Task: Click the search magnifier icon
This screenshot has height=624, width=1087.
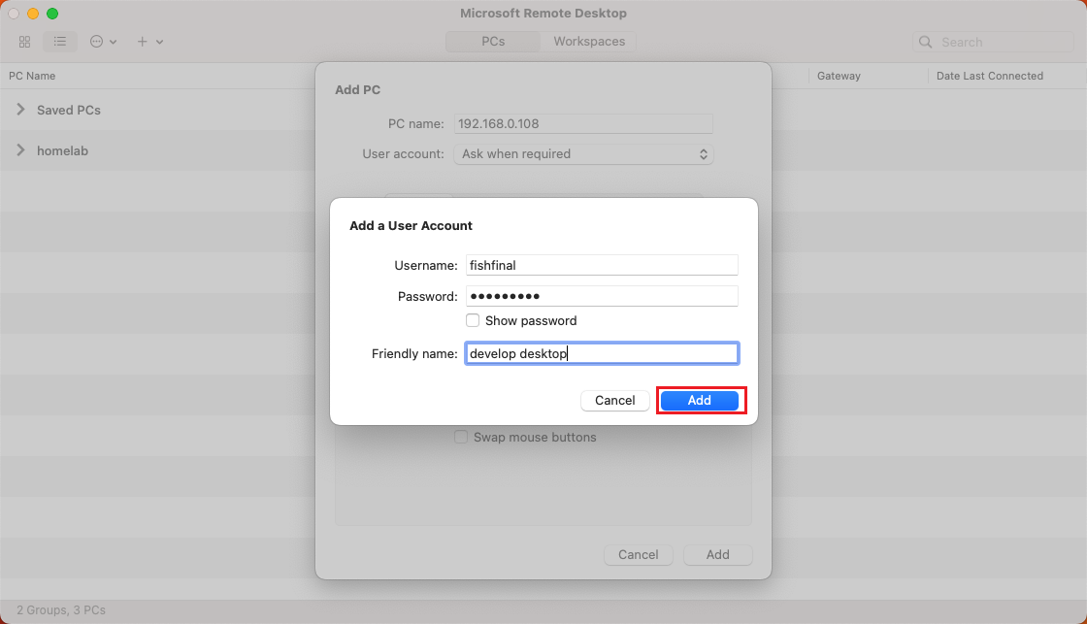Action: (x=926, y=43)
